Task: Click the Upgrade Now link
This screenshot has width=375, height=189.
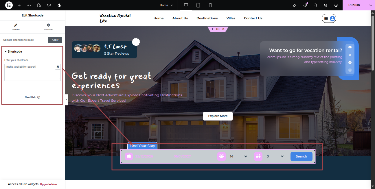Action: tap(49, 184)
